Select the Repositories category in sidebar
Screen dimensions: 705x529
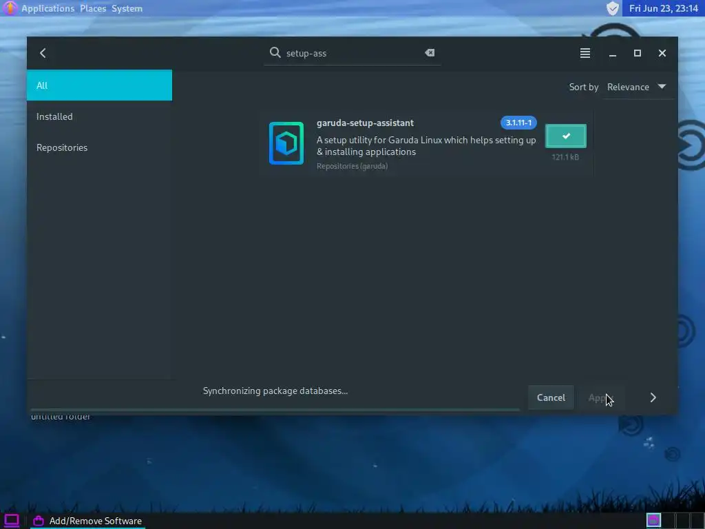(x=99, y=147)
